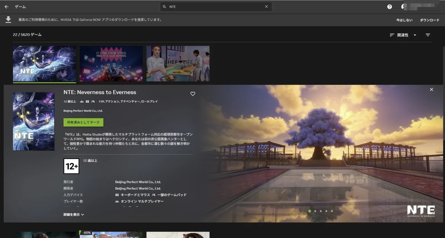Show the fifth carousel screenshot dot
Viewport: 445px width, 238px height.
point(332,211)
